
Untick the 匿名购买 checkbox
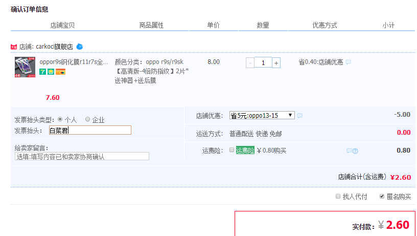pos(382,196)
